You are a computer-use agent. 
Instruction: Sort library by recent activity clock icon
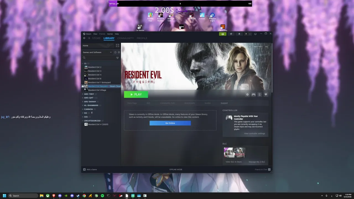pyautogui.click(x=115, y=52)
